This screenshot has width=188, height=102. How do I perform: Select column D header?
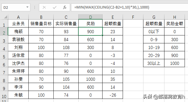[x=91, y=17]
